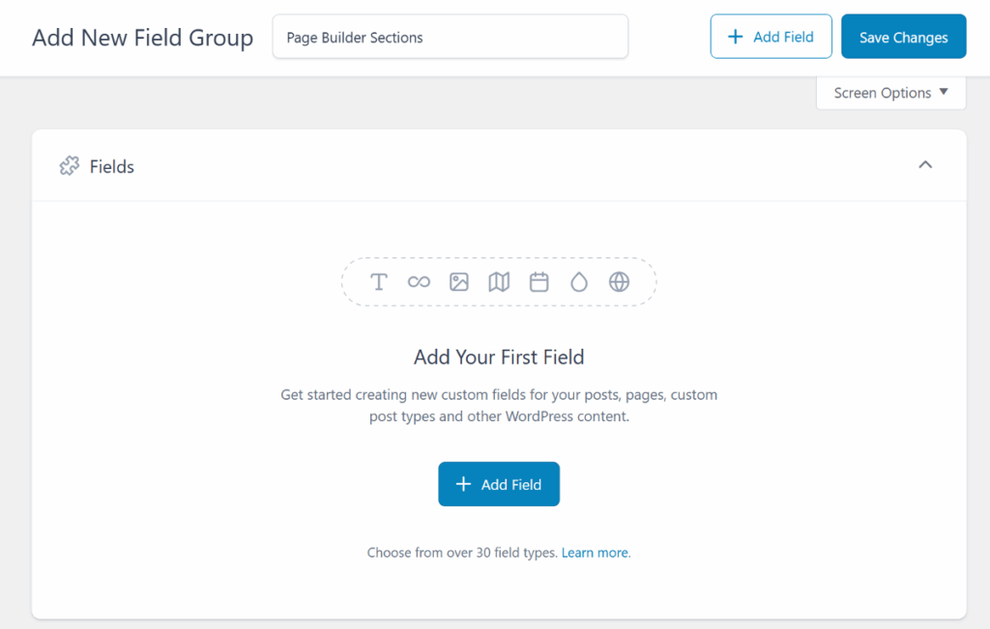Focus the field group title input

point(451,38)
